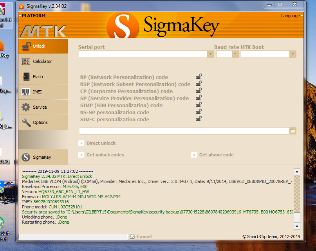316x251 pixels.
Task: Switch to the Flash section
Action: point(43,77)
